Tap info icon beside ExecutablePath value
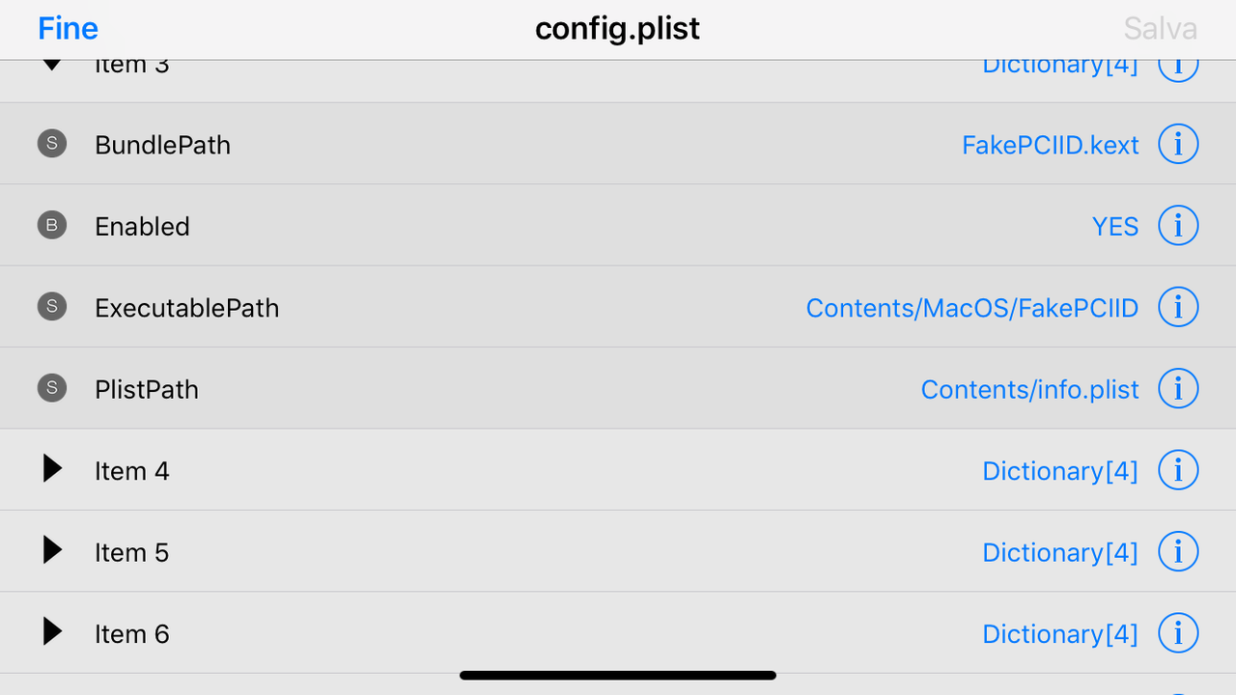The height and width of the screenshot is (695, 1236). coord(1177,308)
